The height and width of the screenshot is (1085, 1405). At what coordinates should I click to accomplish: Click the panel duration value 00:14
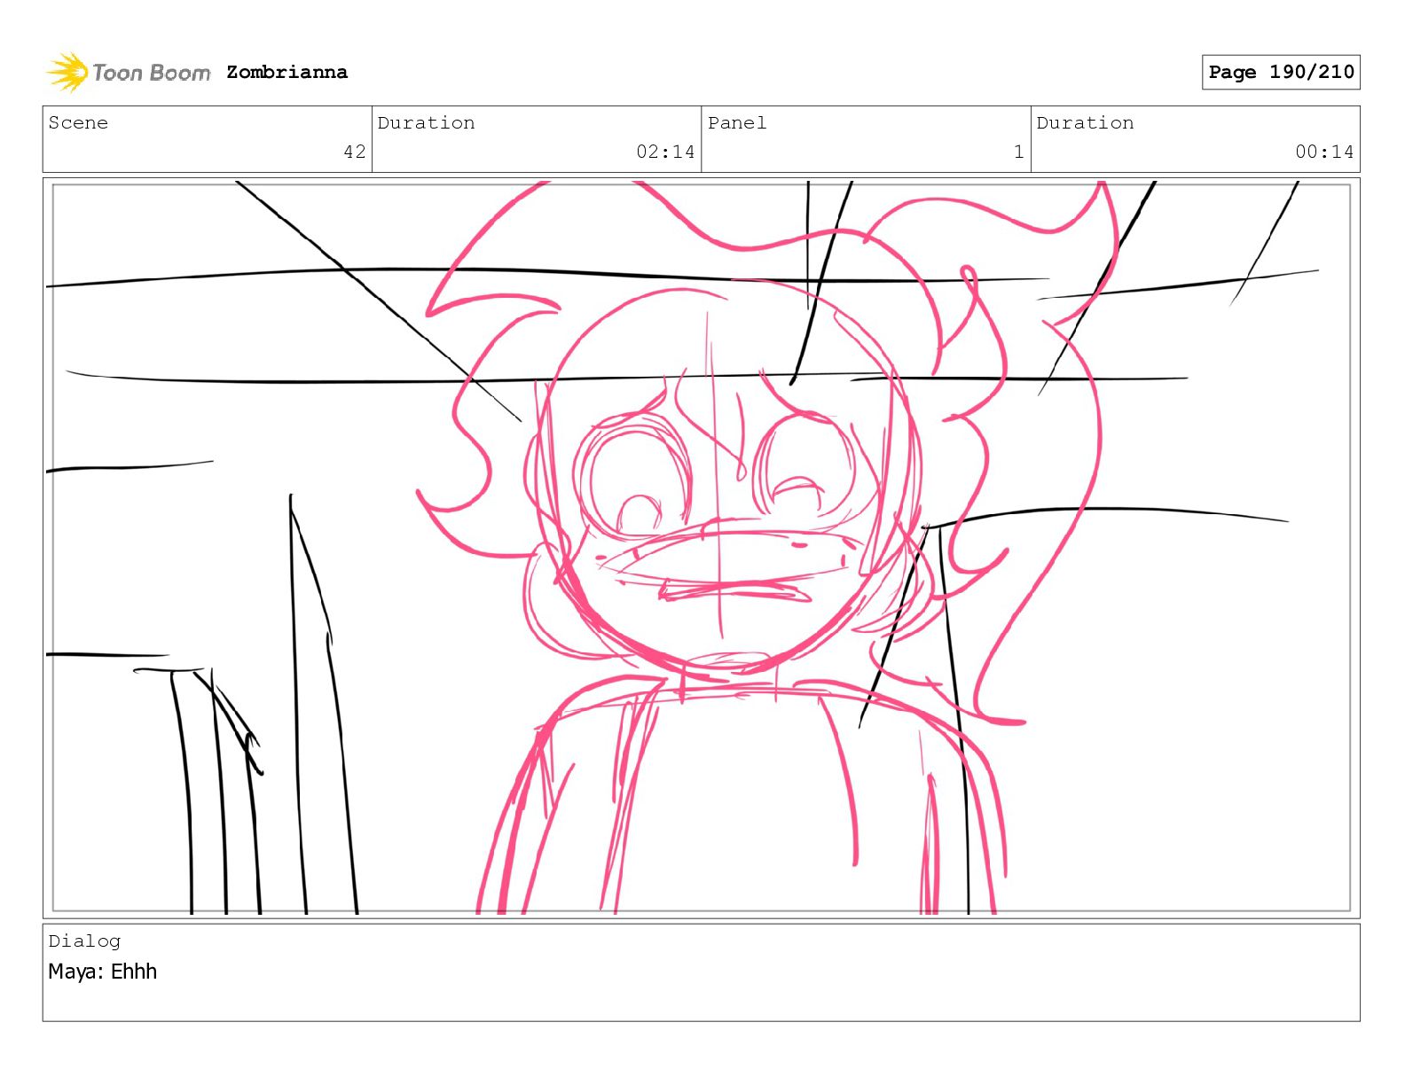pyautogui.click(x=1324, y=152)
